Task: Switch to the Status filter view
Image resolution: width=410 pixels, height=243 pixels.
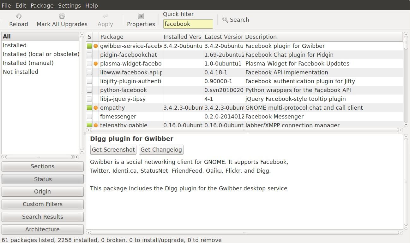Action: tap(43, 179)
